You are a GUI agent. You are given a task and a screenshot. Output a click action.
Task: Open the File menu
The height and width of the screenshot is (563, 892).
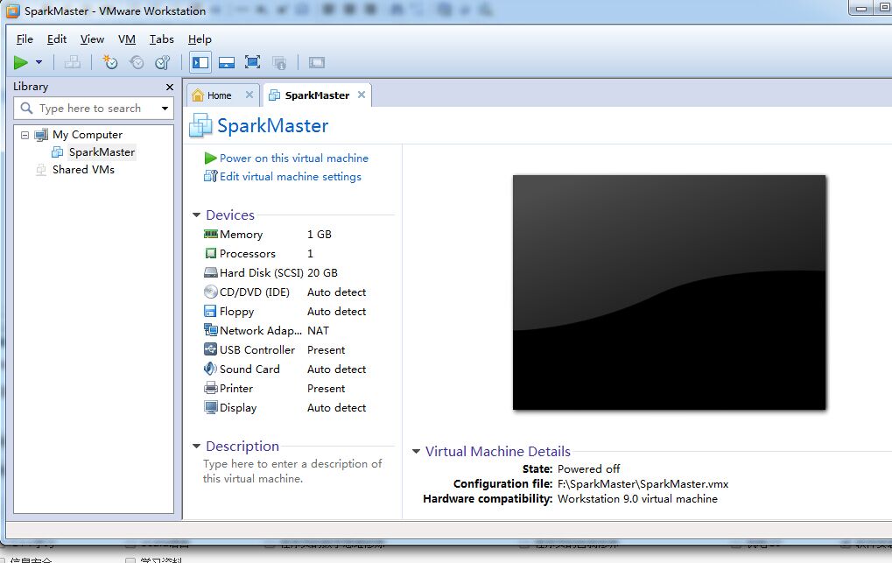pos(25,39)
